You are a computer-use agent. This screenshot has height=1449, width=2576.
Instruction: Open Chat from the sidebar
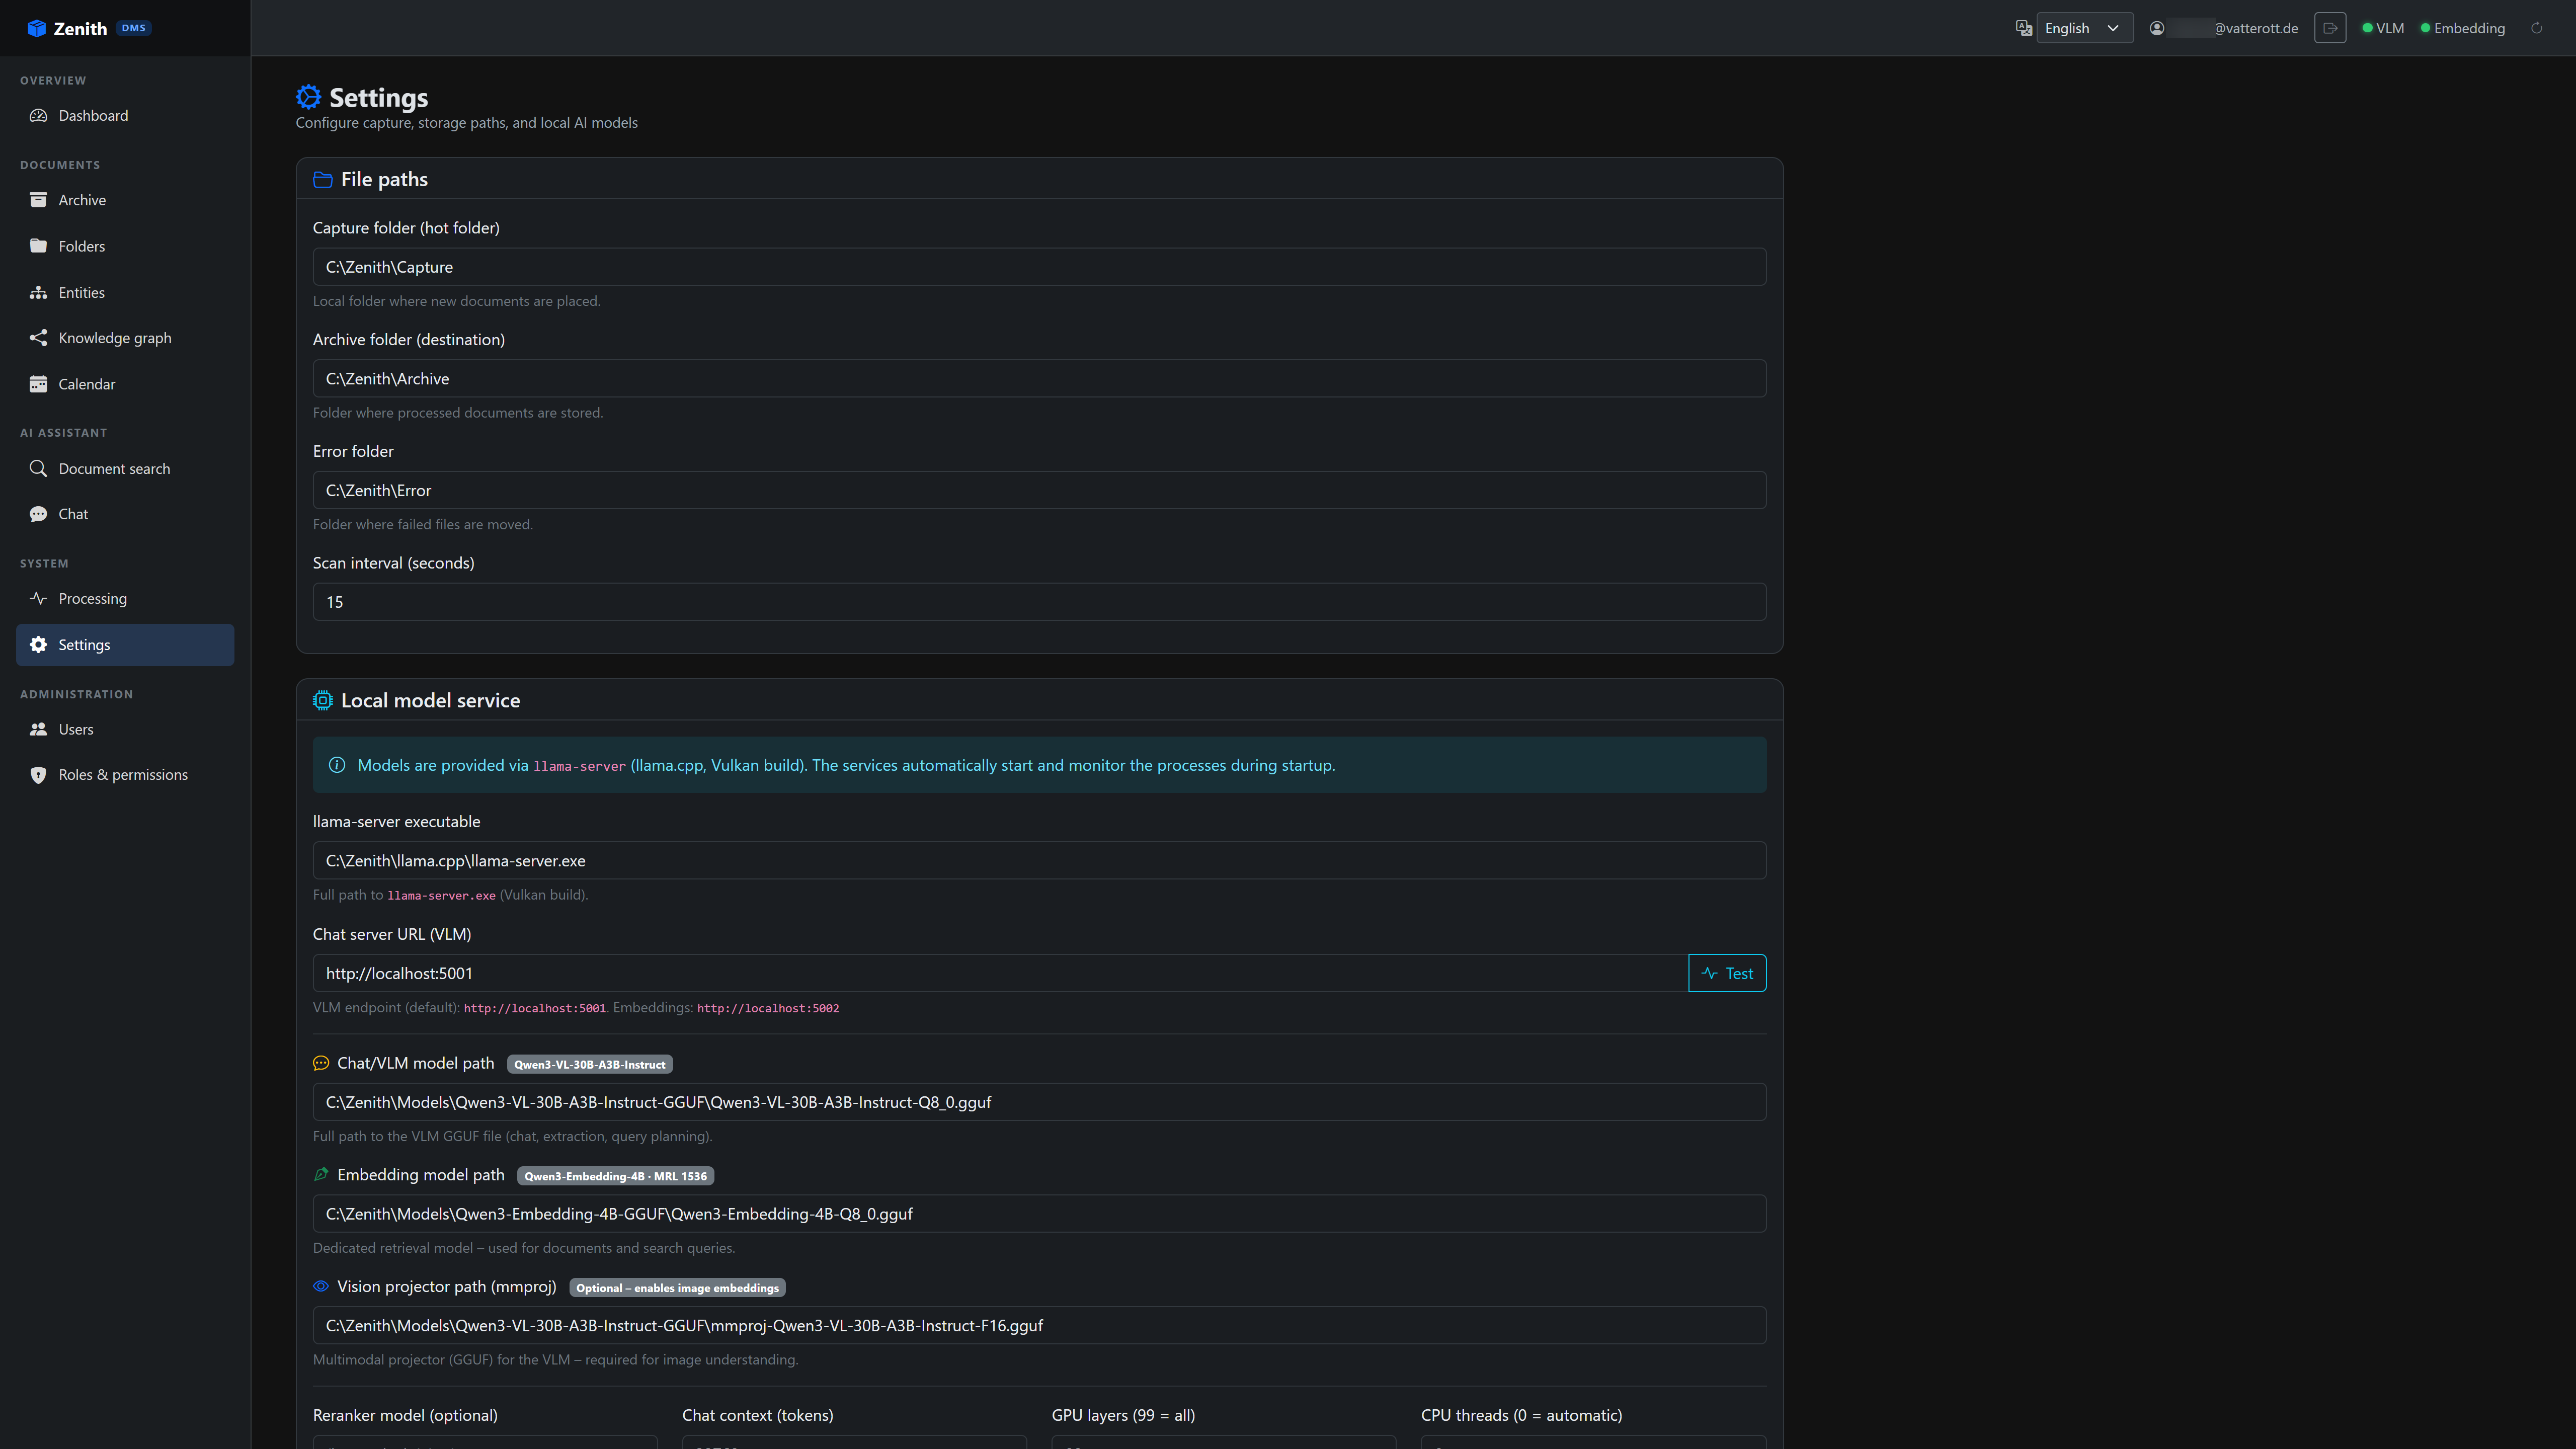coord(125,514)
